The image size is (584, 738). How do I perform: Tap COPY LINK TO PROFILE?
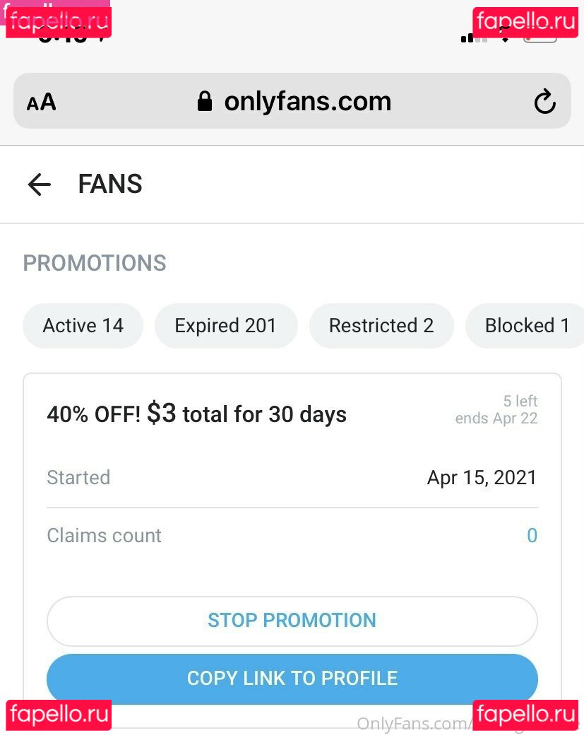point(292,678)
